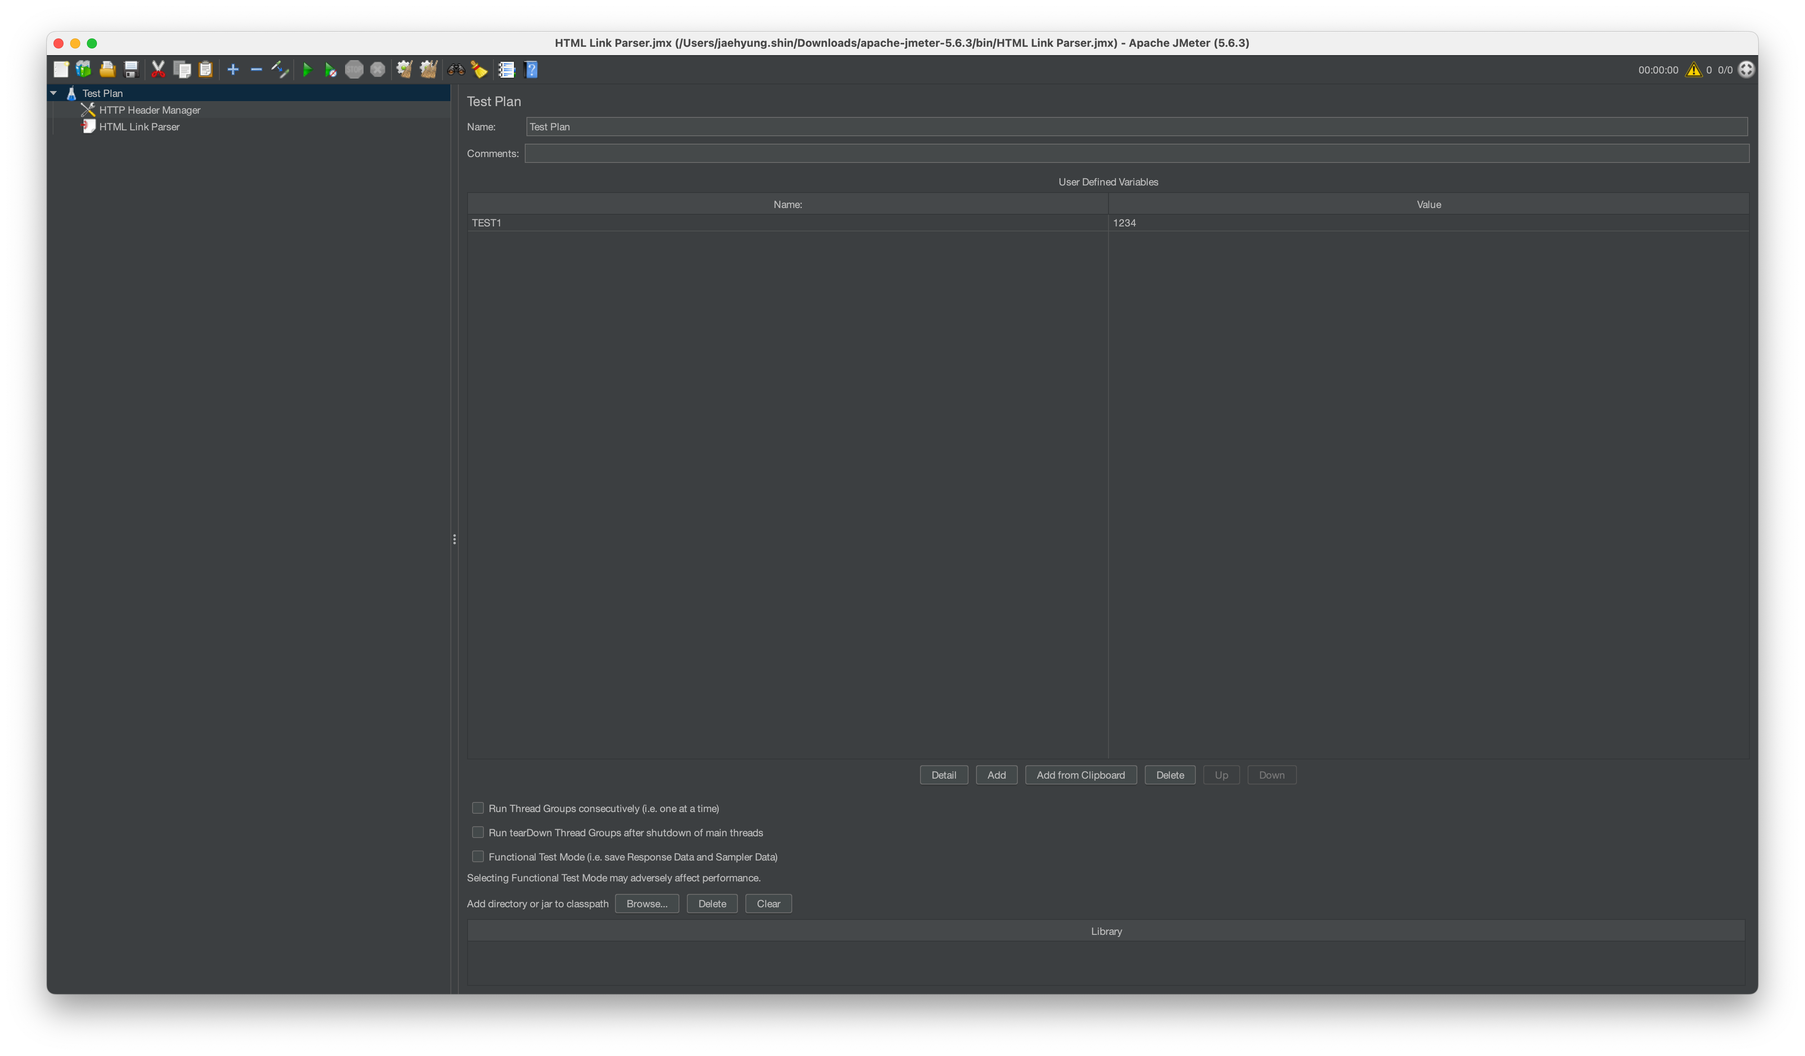Click Add from Clipboard button
This screenshot has height=1056, width=1805.
[1080, 774]
